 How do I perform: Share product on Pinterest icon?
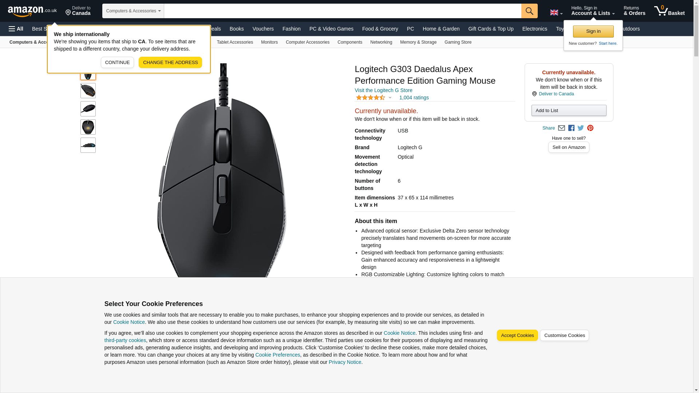[590, 128]
